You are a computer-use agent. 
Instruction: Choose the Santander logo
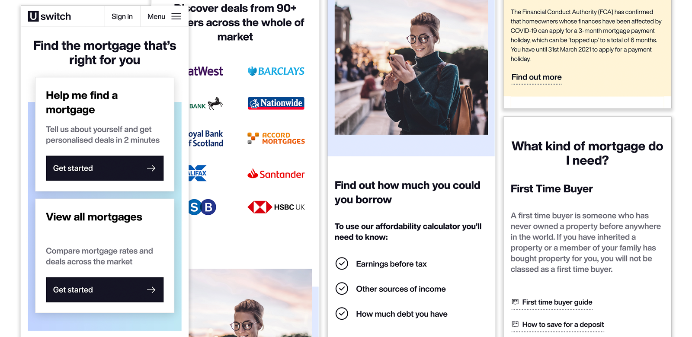click(276, 174)
